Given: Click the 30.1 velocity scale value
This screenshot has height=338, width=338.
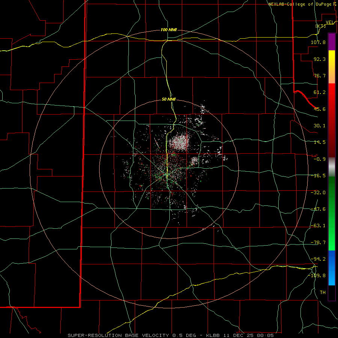Looking at the screenshot, I should [x=320, y=126].
